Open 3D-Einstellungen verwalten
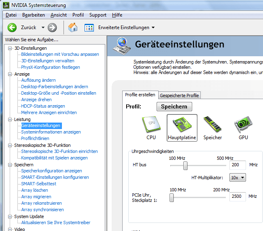 (48, 61)
